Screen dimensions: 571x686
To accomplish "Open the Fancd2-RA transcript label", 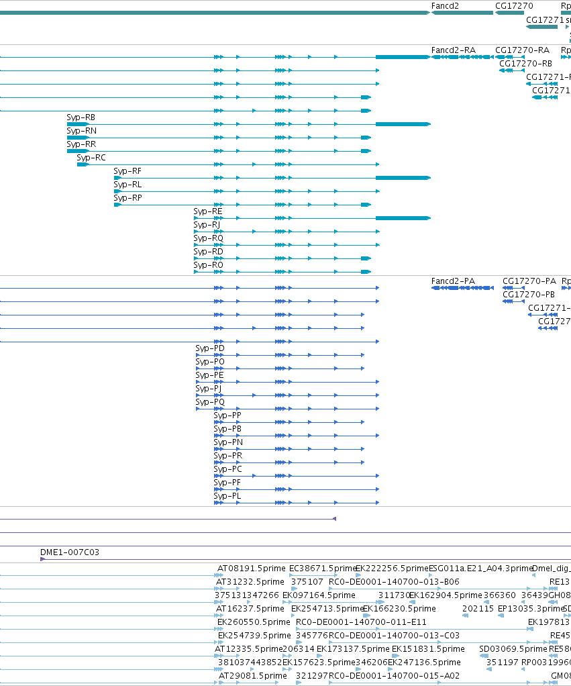I will [x=454, y=50].
